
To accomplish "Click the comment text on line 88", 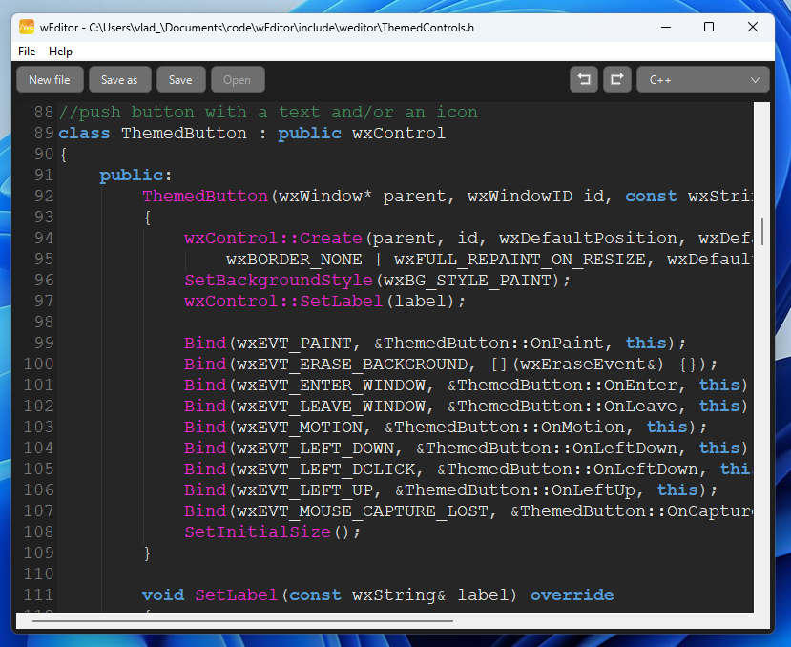I will (268, 112).
